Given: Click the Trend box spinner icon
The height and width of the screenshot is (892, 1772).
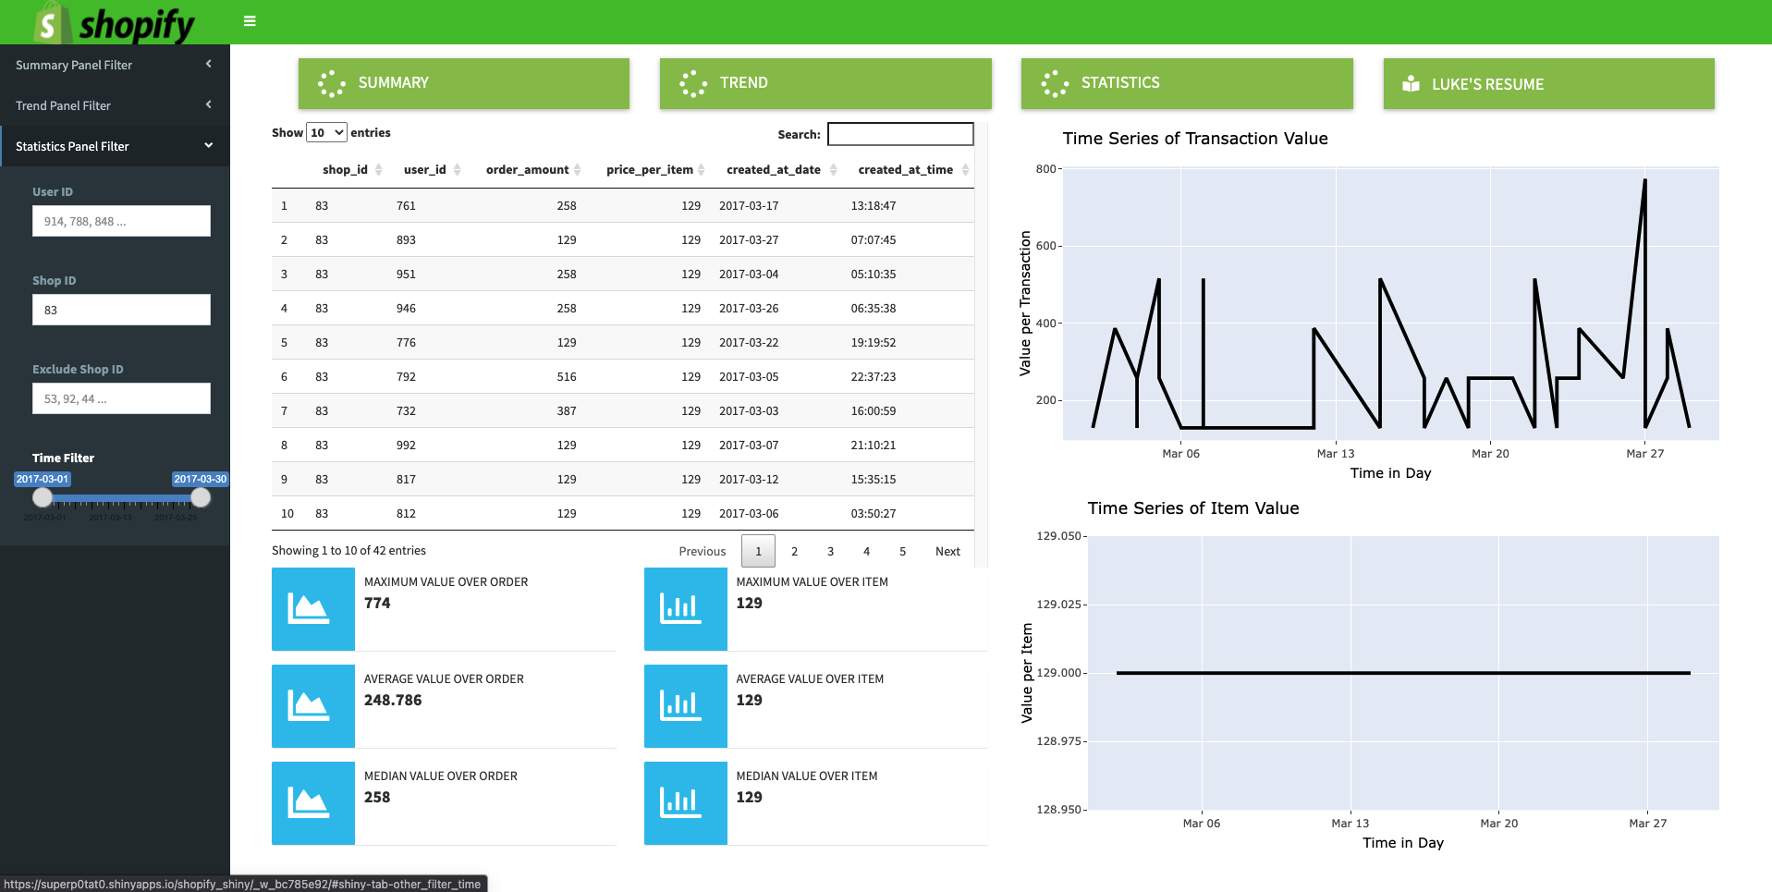Looking at the screenshot, I should [692, 84].
